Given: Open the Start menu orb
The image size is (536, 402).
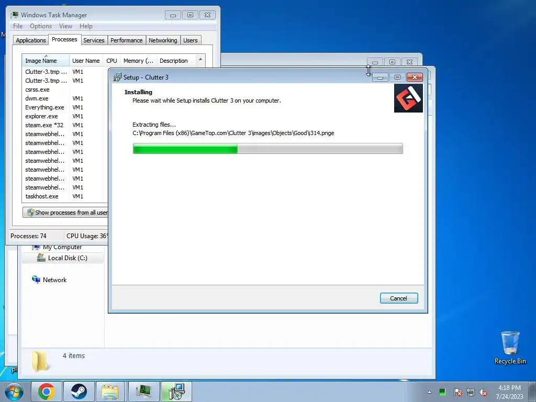Looking at the screenshot, I should [14, 392].
